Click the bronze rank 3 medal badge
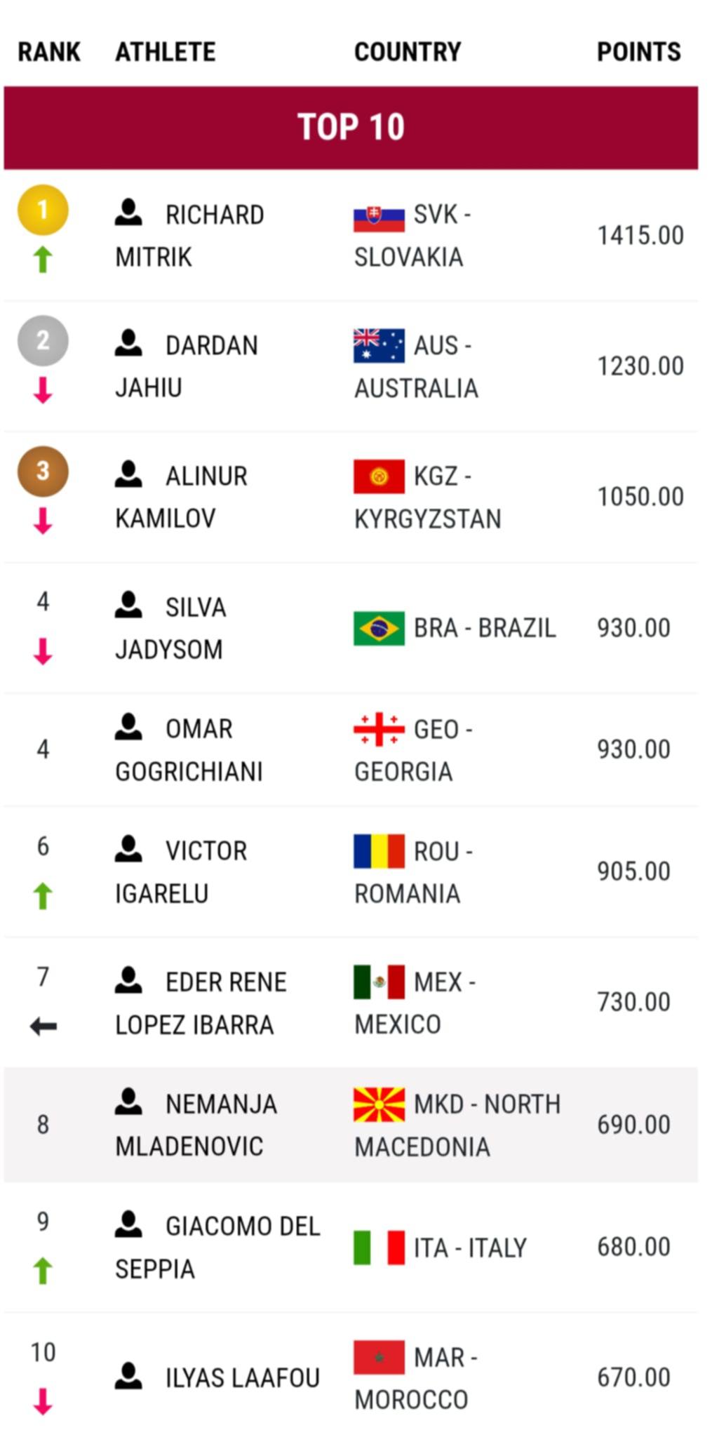The image size is (712, 1437). pyautogui.click(x=43, y=471)
